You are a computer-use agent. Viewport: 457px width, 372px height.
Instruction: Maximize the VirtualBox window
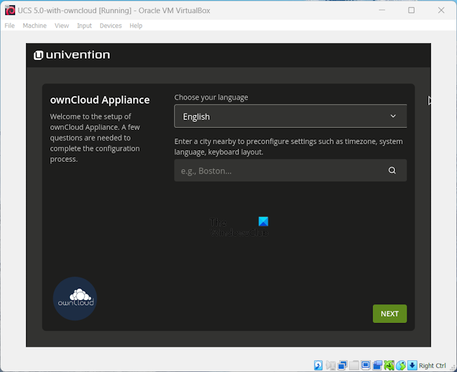pyautogui.click(x=411, y=10)
